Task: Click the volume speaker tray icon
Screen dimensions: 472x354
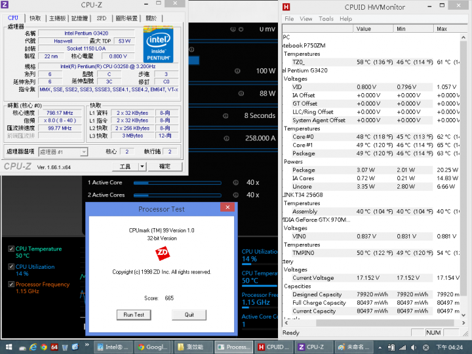Action: (x=414, y=347)
